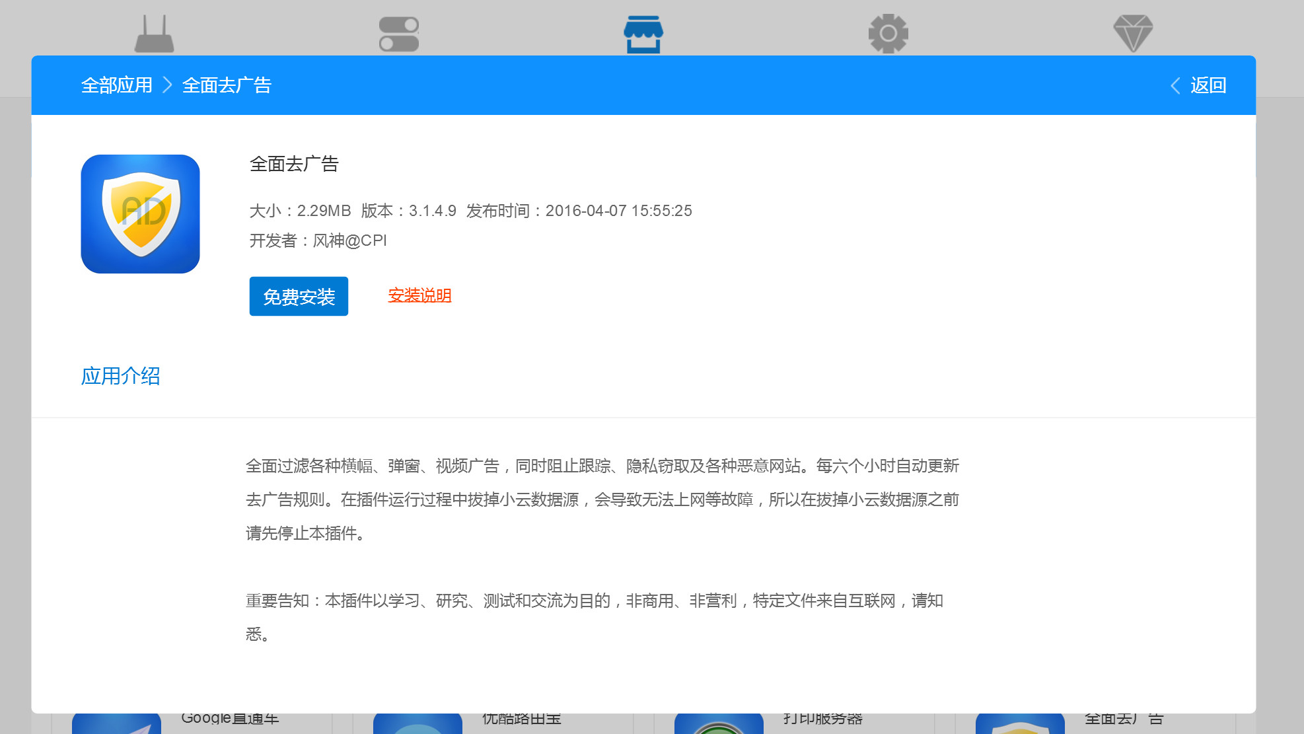Open 打印服务器 app in background list
Screen dimensions: 1304x734
(x=822, y=719)
